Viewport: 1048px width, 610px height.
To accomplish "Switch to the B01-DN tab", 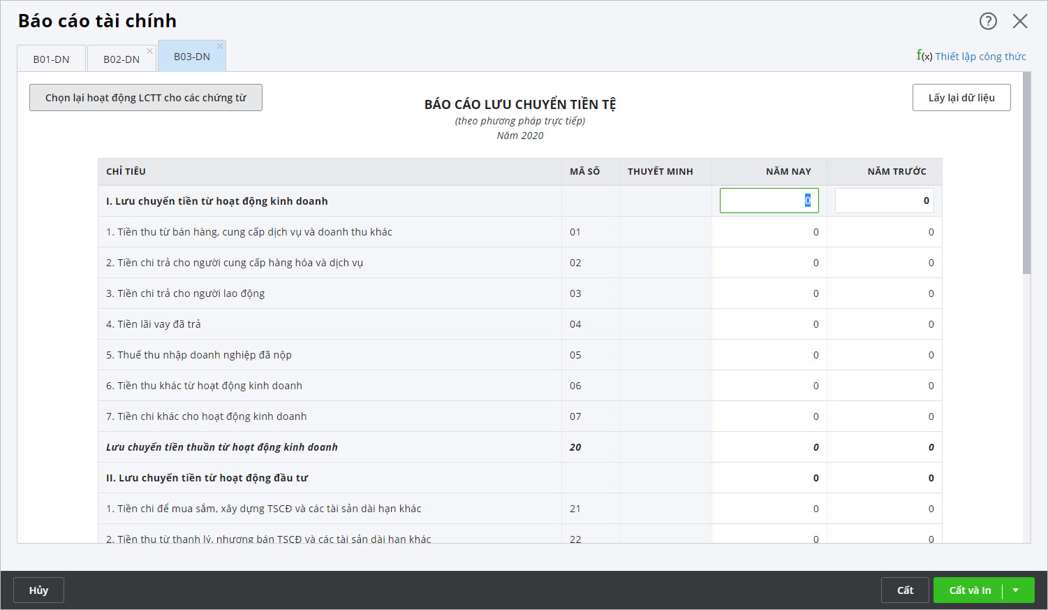I will tap(51, 59).
